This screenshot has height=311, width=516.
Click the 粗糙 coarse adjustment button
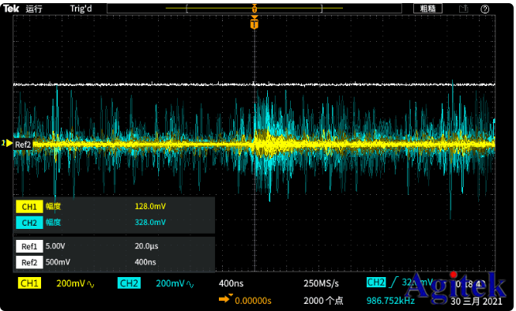[427, 9]
